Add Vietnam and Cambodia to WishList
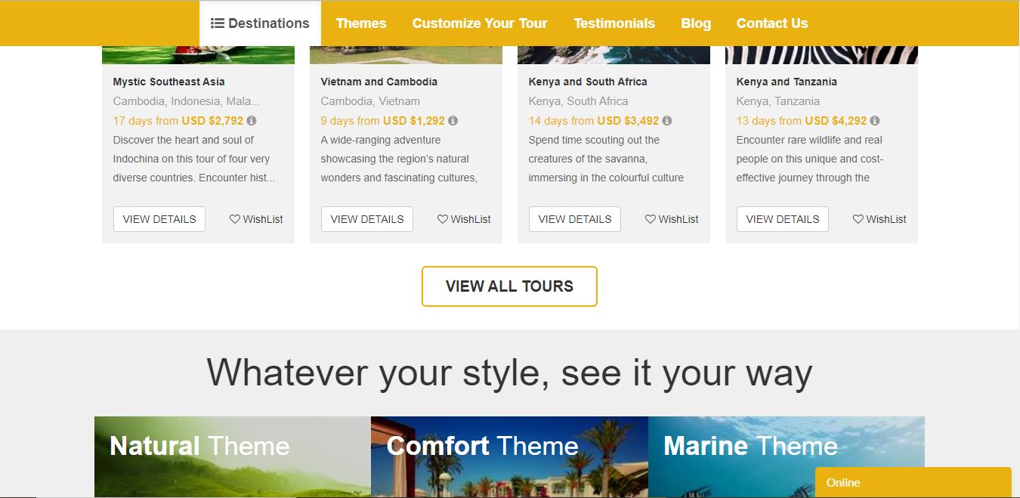 point(464,219)
